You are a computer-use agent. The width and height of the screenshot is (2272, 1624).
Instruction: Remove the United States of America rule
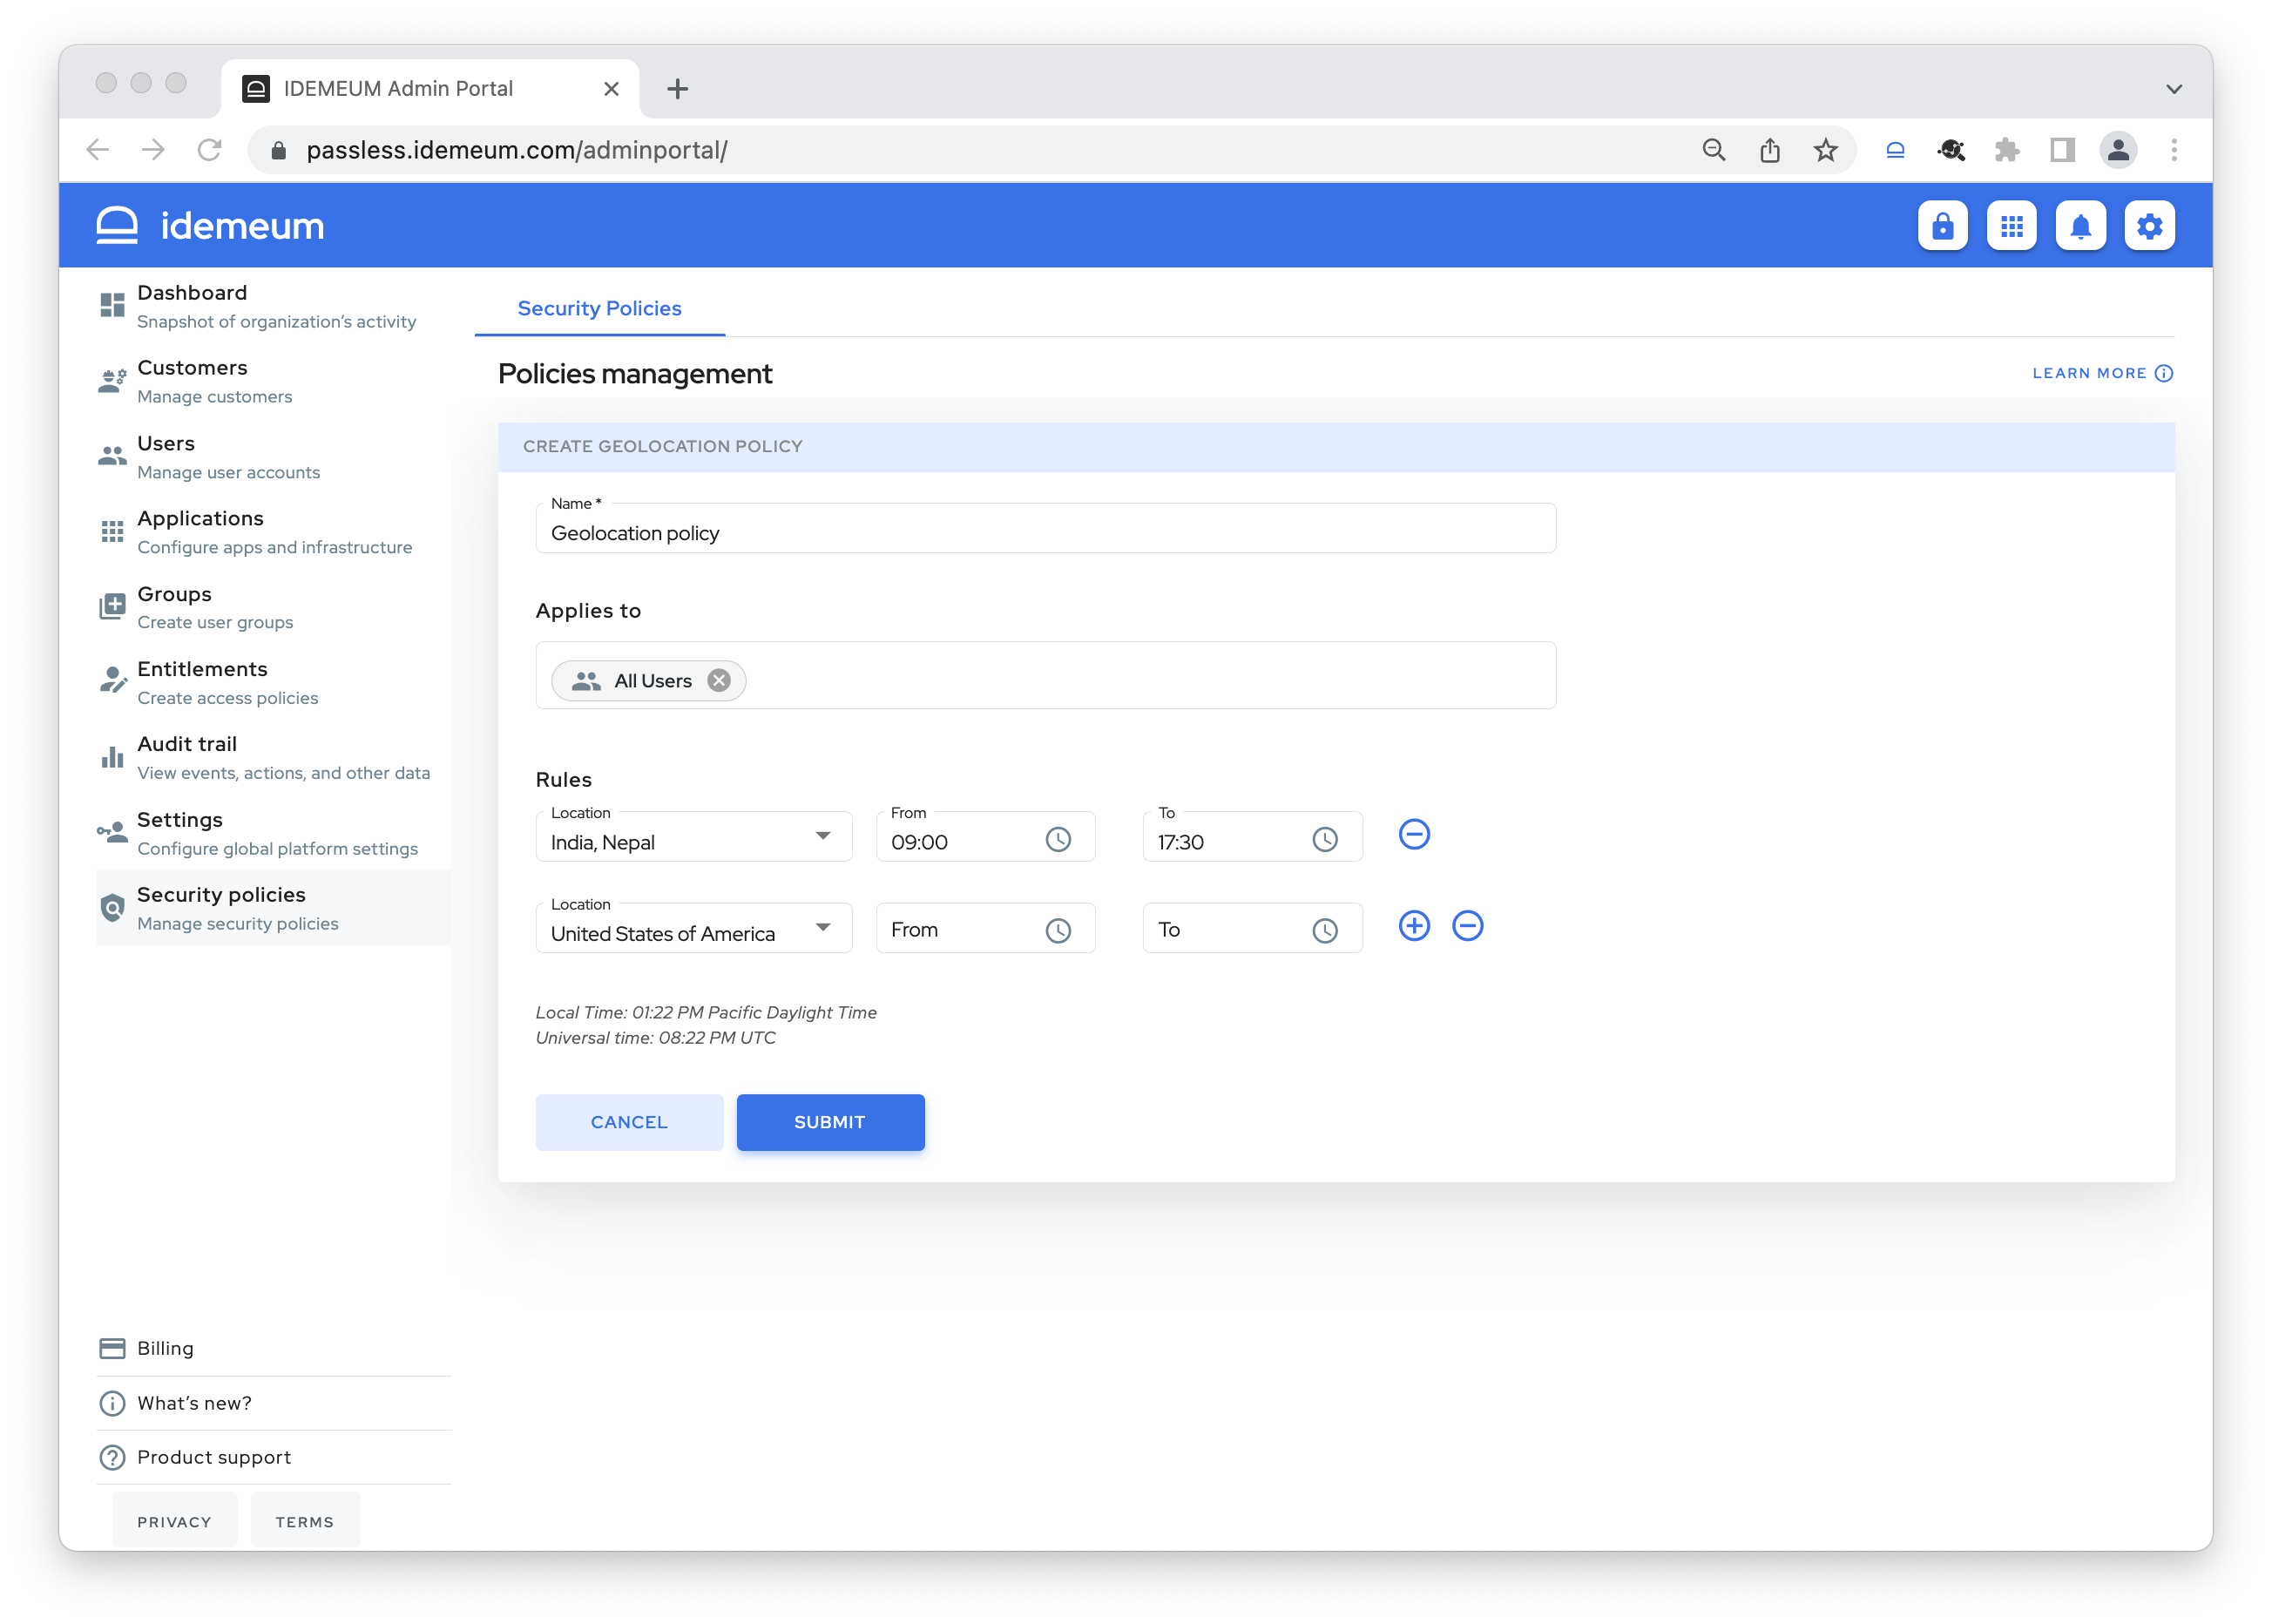pyautogui.click(x=1467, y=926)
